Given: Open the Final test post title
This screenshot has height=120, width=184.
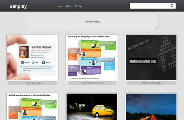Looking at the screenshot, I should (x=33, y=83).
